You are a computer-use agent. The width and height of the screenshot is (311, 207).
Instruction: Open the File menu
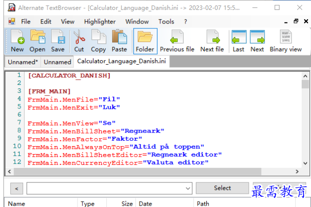(26, 22)
